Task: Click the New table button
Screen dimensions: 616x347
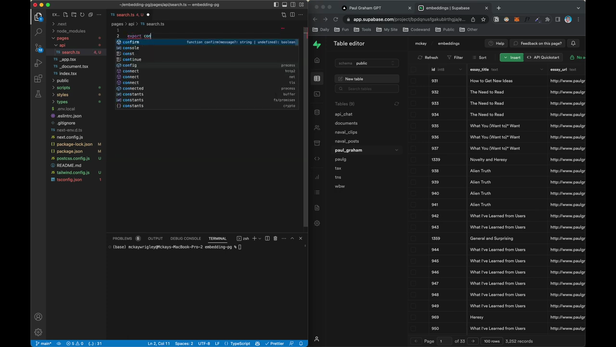Action: click(367, 79)
